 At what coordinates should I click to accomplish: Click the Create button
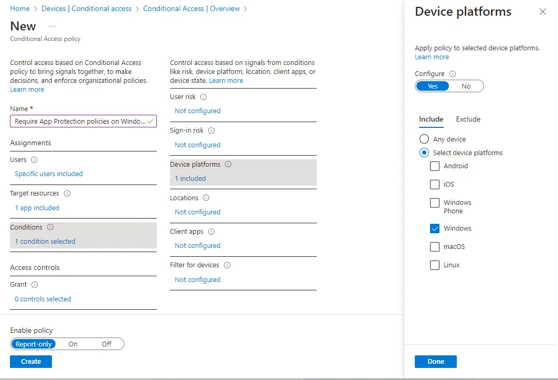tap(31, 362)
